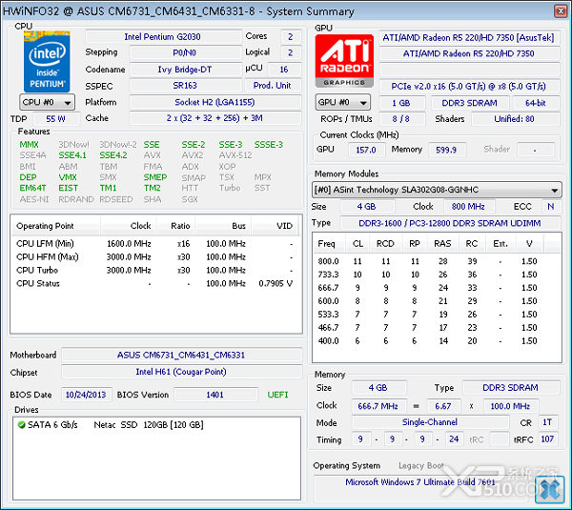Click the SSE4.2 feature label
Screen dimensions: 572x510
[113, 155]
